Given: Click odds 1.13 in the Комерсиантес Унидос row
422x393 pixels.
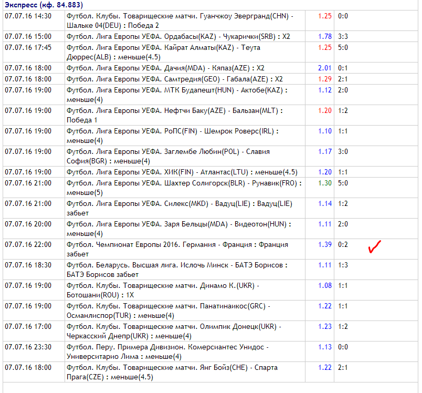Looking at the screenshot, I should [x=325, y=347].
